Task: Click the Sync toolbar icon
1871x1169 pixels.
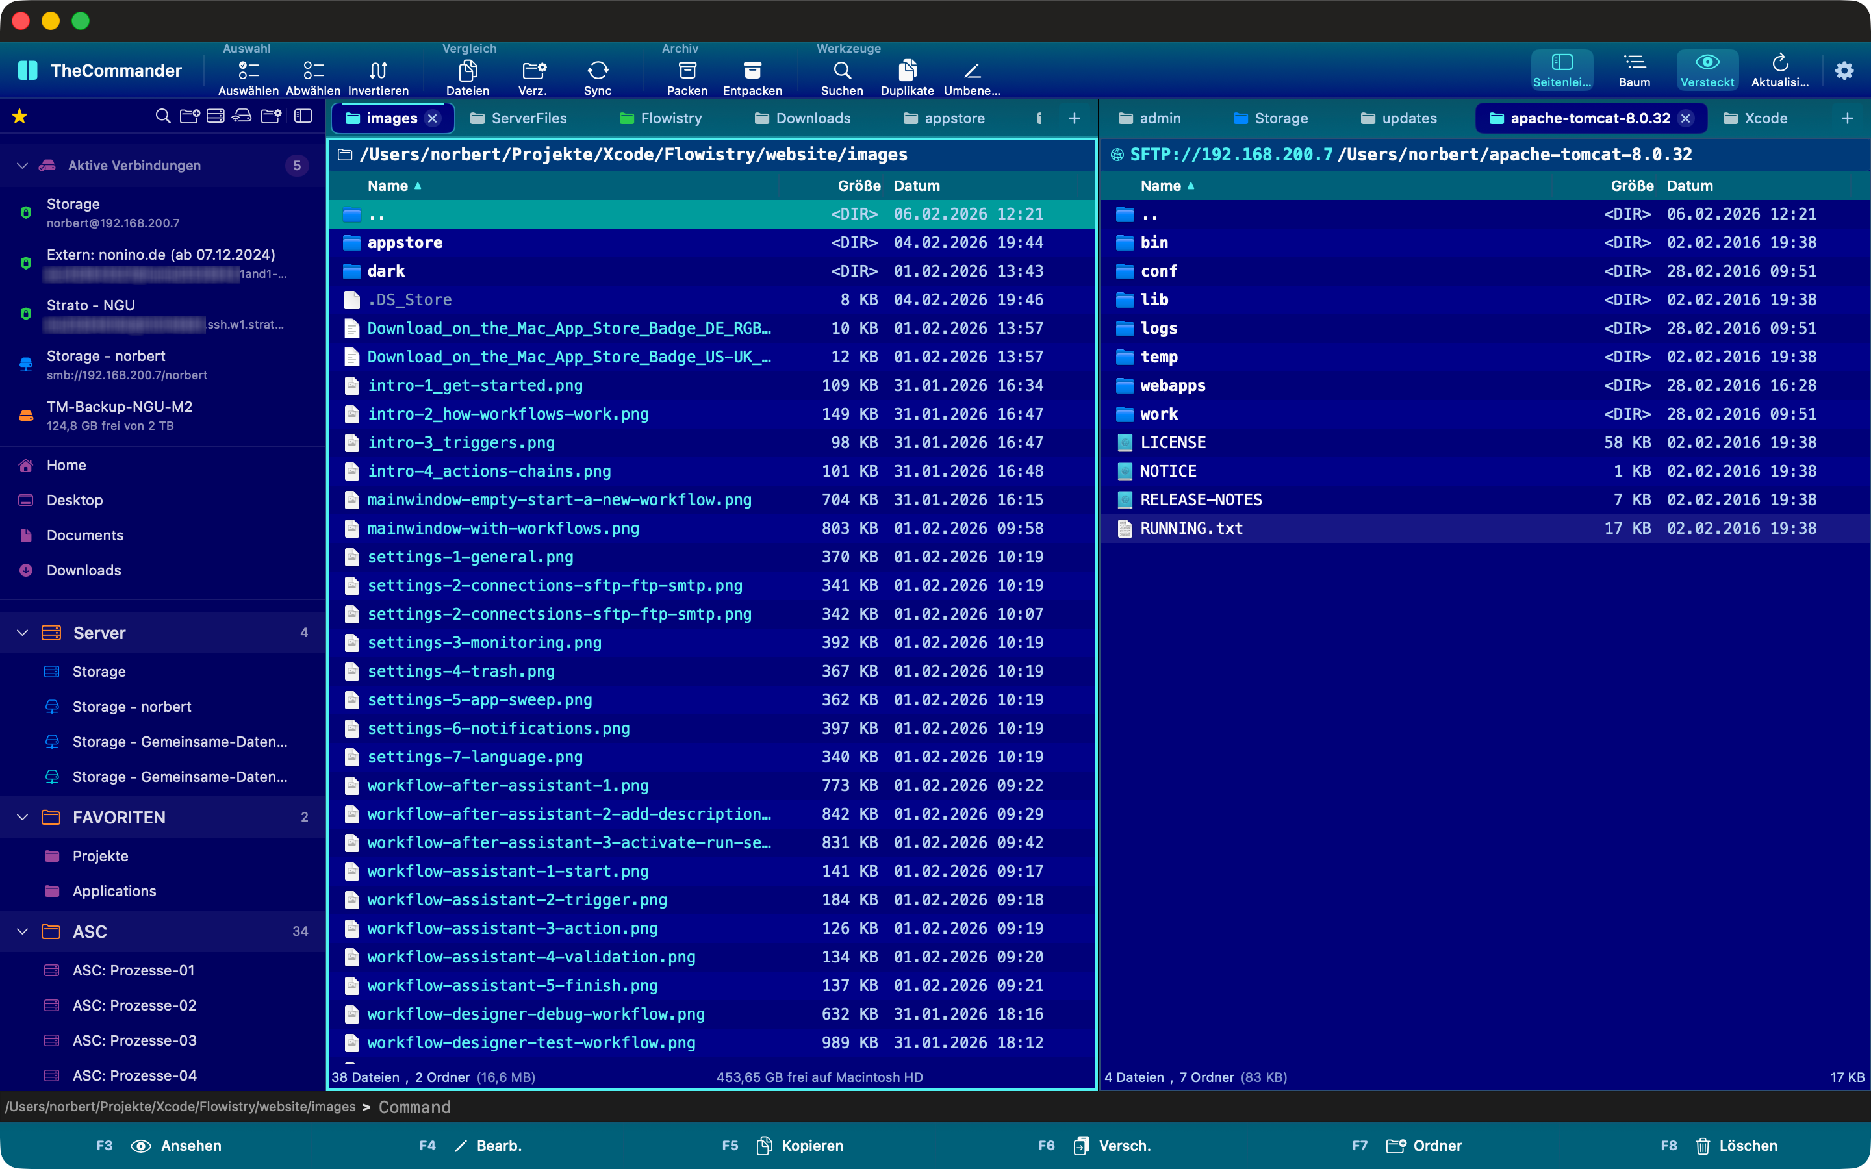Action: point(597,71)
